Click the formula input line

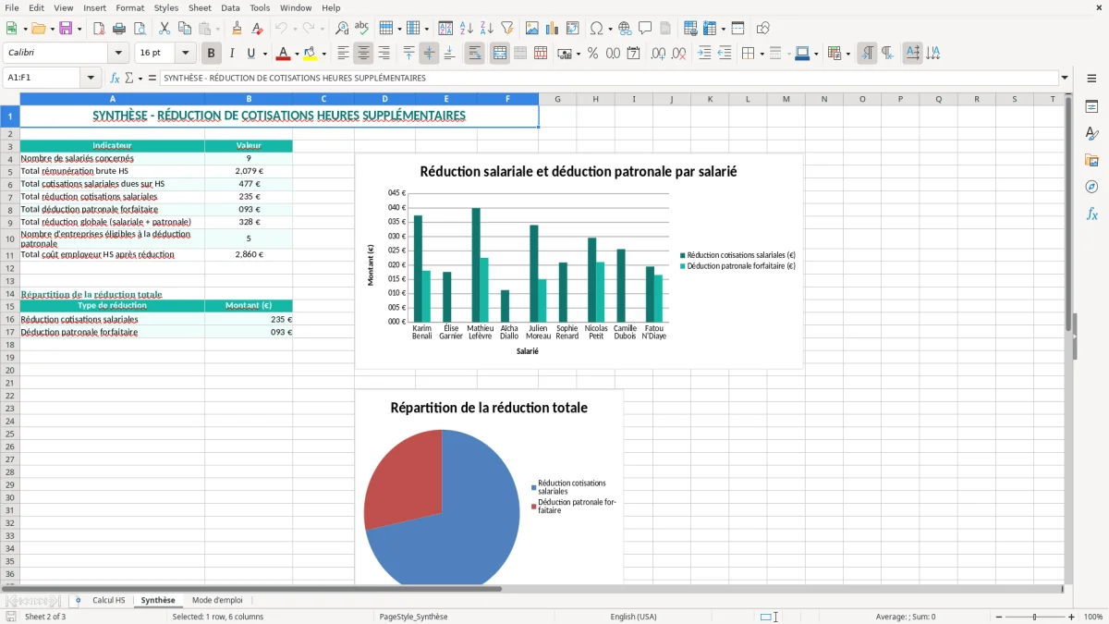pos(609,78)
